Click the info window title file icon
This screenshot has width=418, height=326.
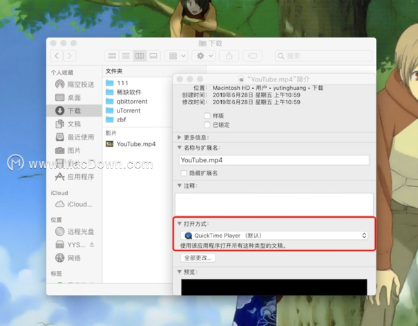[x=241, y=79]
